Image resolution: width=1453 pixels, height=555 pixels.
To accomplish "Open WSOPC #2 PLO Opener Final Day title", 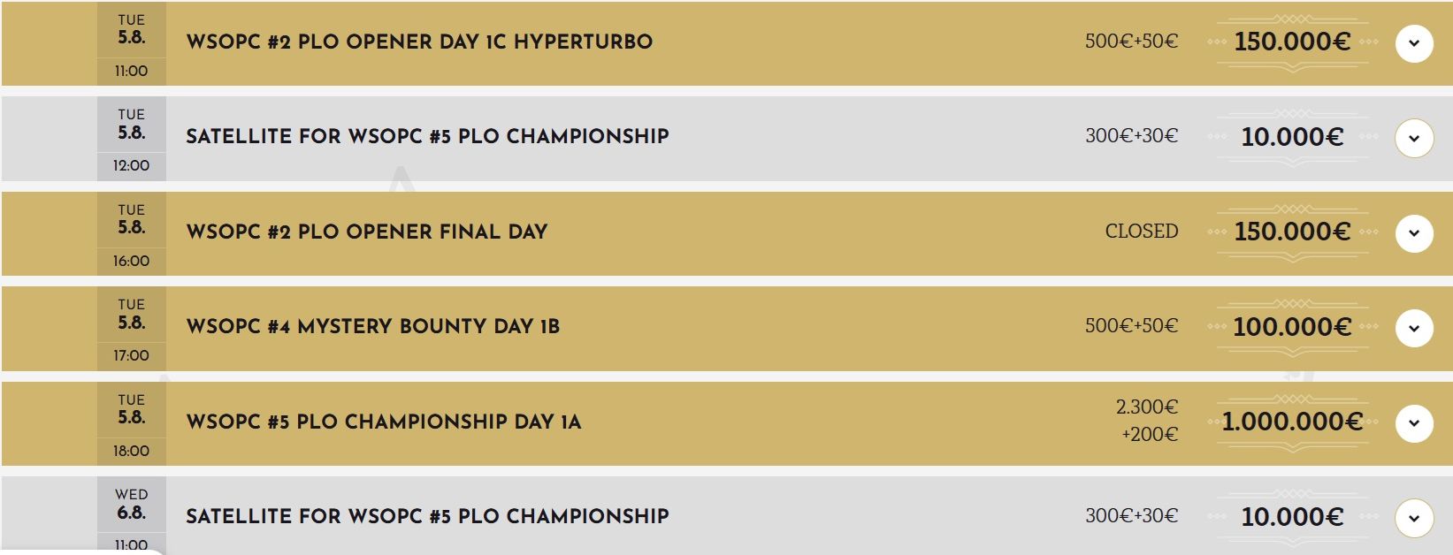I will [367, 232].
